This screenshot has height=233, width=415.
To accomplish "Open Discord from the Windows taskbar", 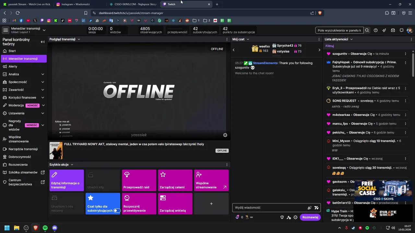I will [54, 228].
